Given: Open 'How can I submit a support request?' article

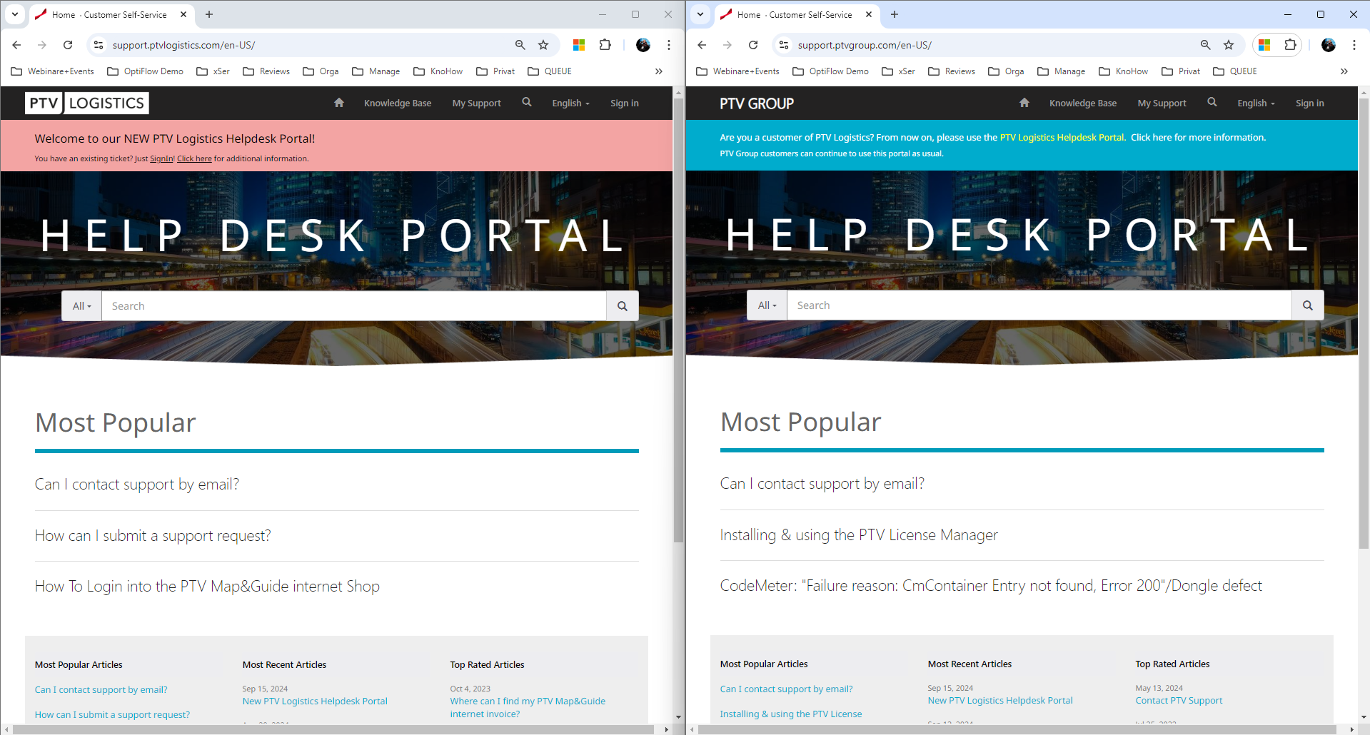Looking at the screenshot, I should [x=153, y=536].
